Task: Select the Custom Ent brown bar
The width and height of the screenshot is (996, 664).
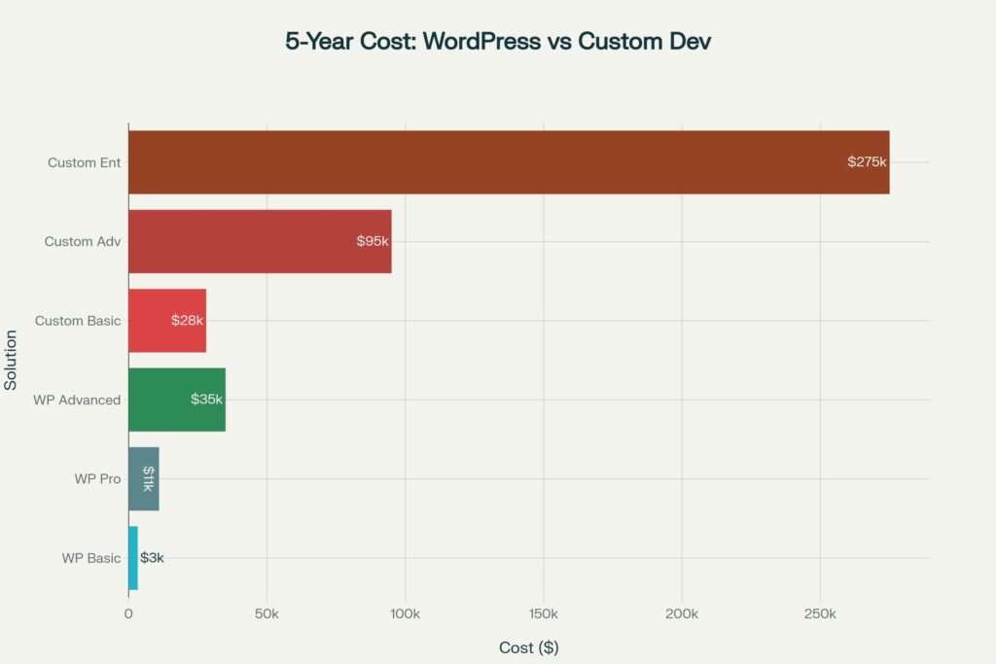Action: click(x=509, y=162)
